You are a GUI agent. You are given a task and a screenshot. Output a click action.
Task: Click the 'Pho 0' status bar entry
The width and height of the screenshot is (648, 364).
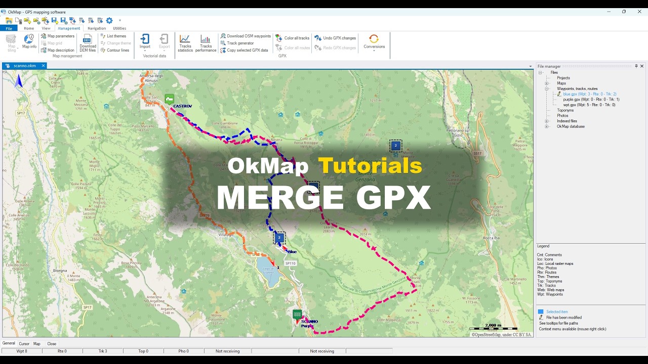click(184, 351)
